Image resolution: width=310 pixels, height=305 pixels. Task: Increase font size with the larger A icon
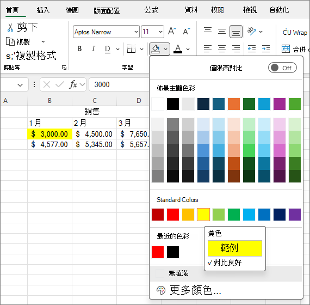click(172, 31)
